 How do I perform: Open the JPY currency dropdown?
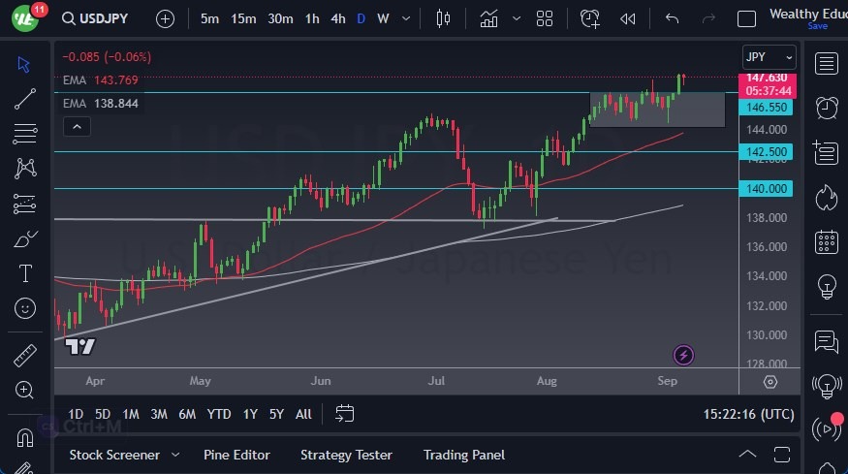coord(769,57)
